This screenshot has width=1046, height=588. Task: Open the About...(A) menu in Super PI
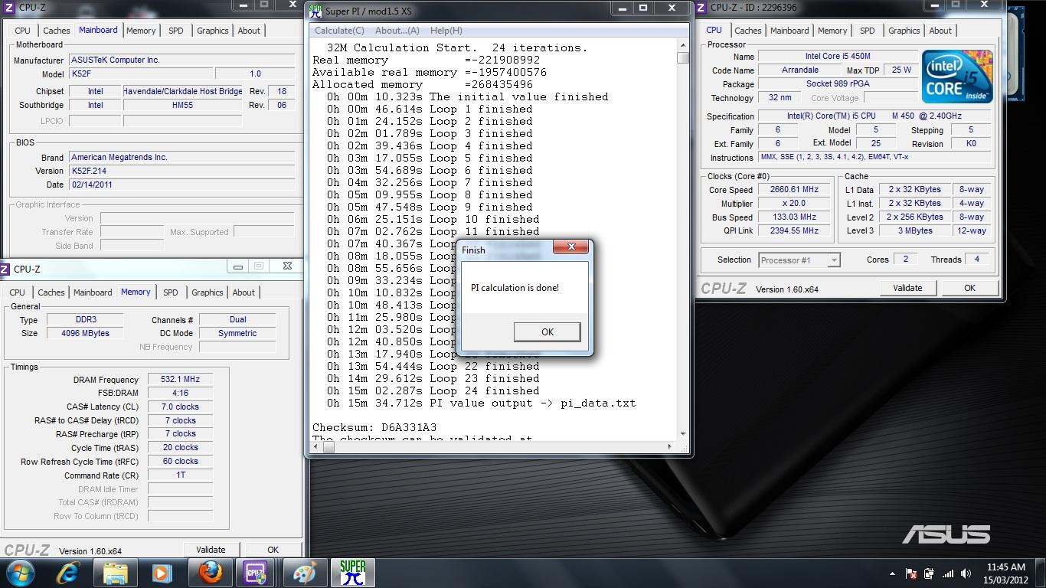tap(397, 31)
